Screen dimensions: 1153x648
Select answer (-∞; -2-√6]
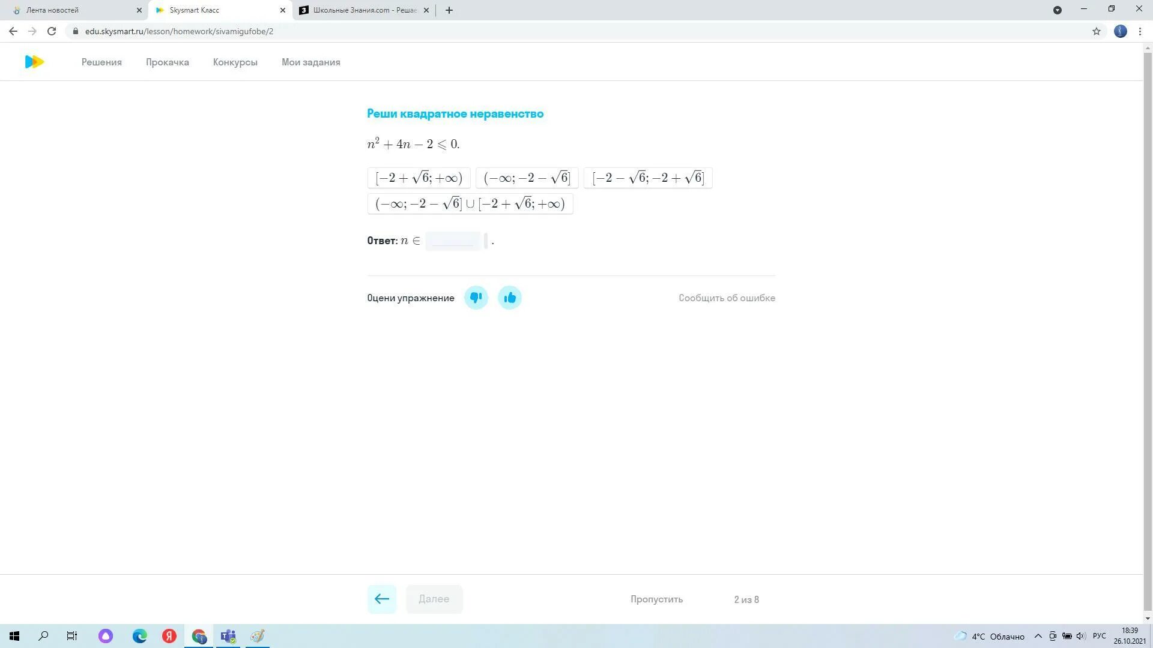527,177
